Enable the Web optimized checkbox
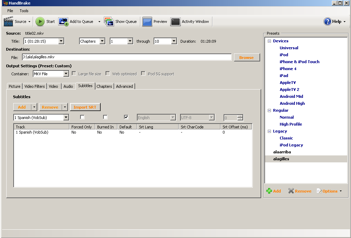 click(x=108, y=74)
